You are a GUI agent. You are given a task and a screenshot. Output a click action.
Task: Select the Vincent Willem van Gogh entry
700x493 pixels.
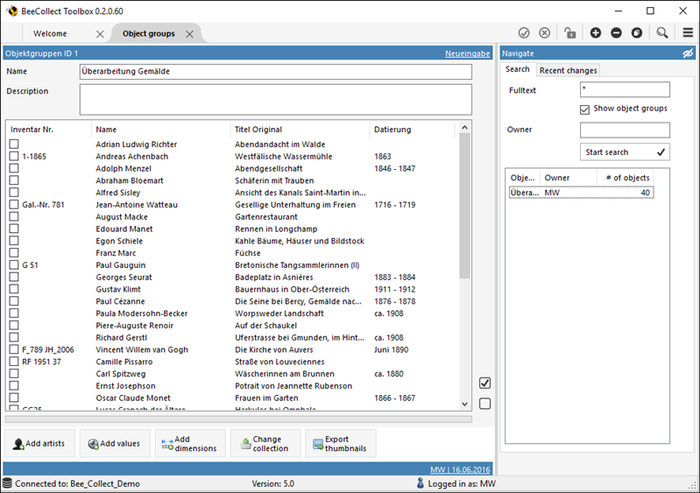click(x=142, y=349)
